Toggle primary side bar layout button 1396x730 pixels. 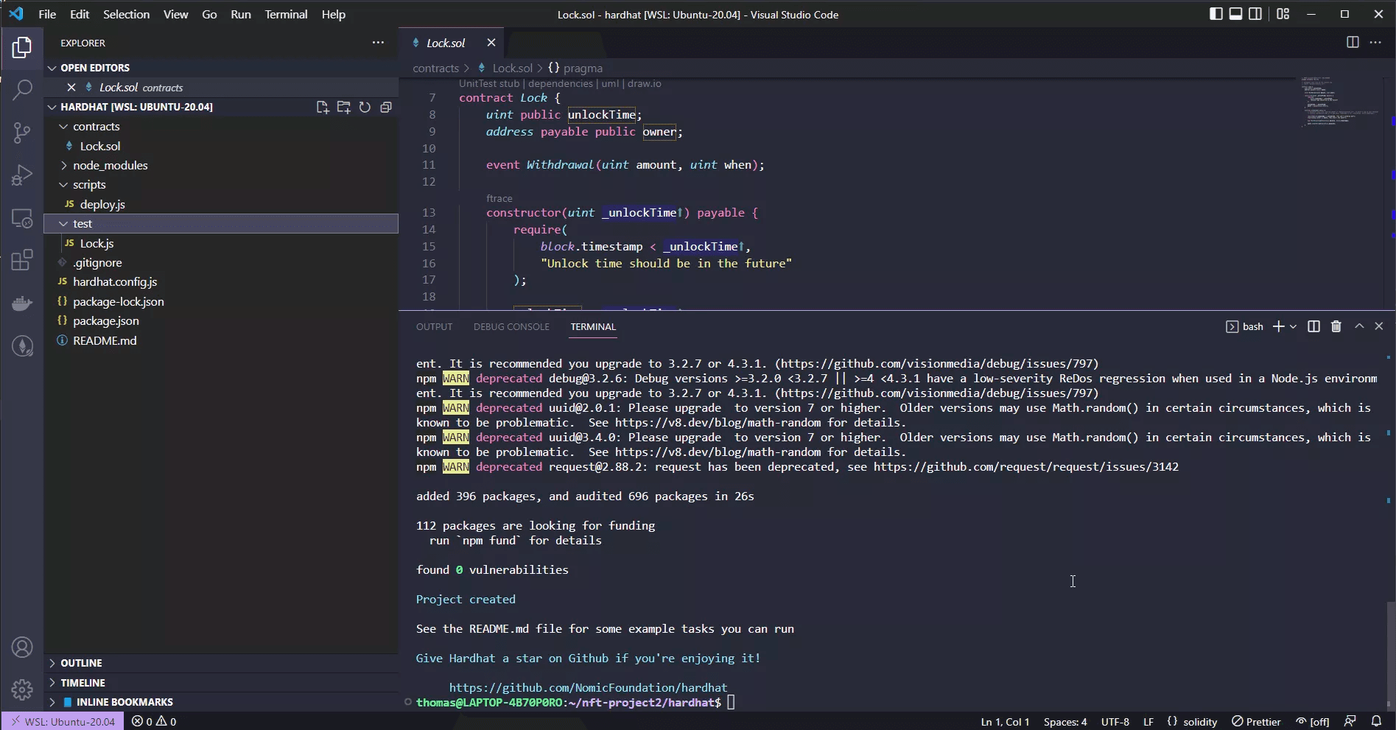click(1216, 14)
